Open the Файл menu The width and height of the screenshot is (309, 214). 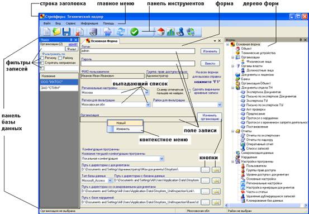point(47,23)
